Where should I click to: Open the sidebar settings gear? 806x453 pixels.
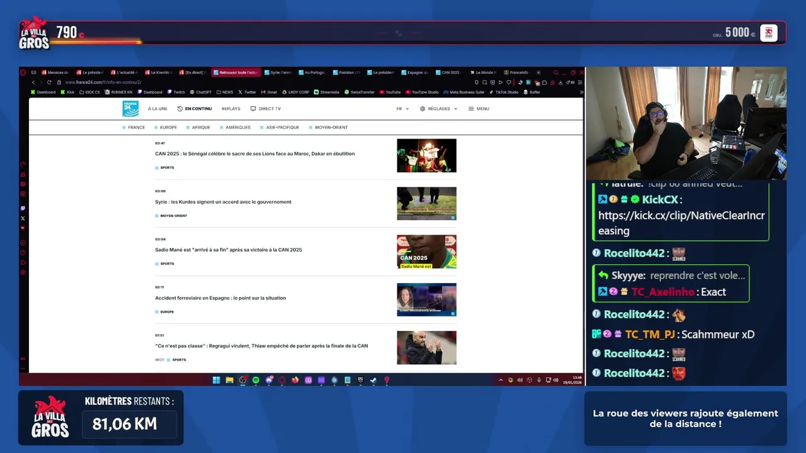point(23,272)
